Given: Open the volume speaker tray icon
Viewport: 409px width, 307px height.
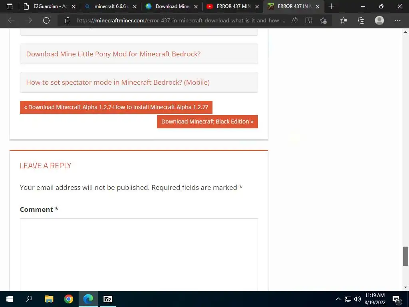Looking at the screenshot, I should click(x=357, y=299).
